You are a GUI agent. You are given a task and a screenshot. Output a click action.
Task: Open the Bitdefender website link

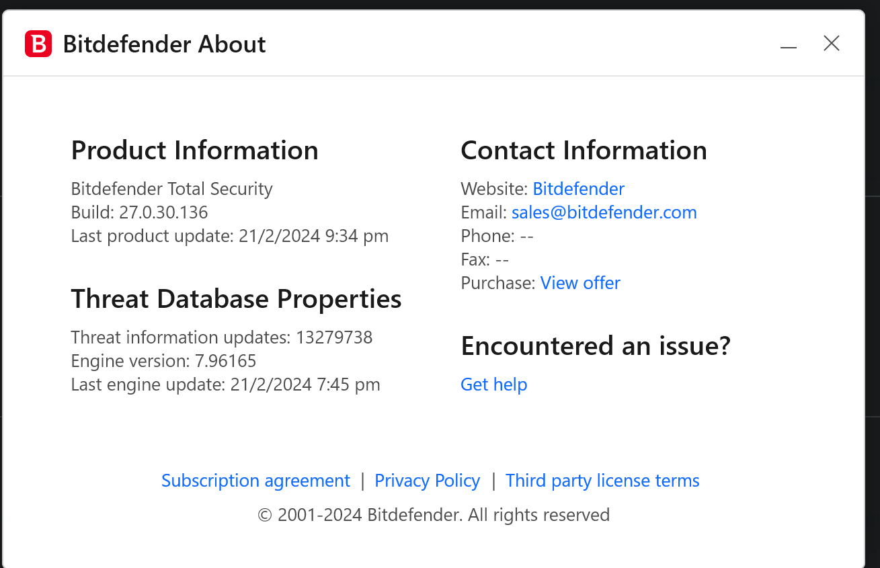578,189
